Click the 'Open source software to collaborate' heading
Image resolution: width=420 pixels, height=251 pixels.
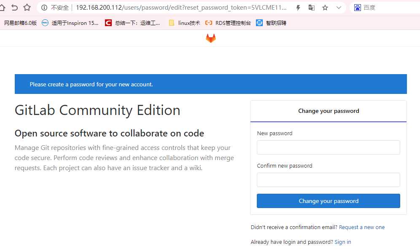click(109, 133)
